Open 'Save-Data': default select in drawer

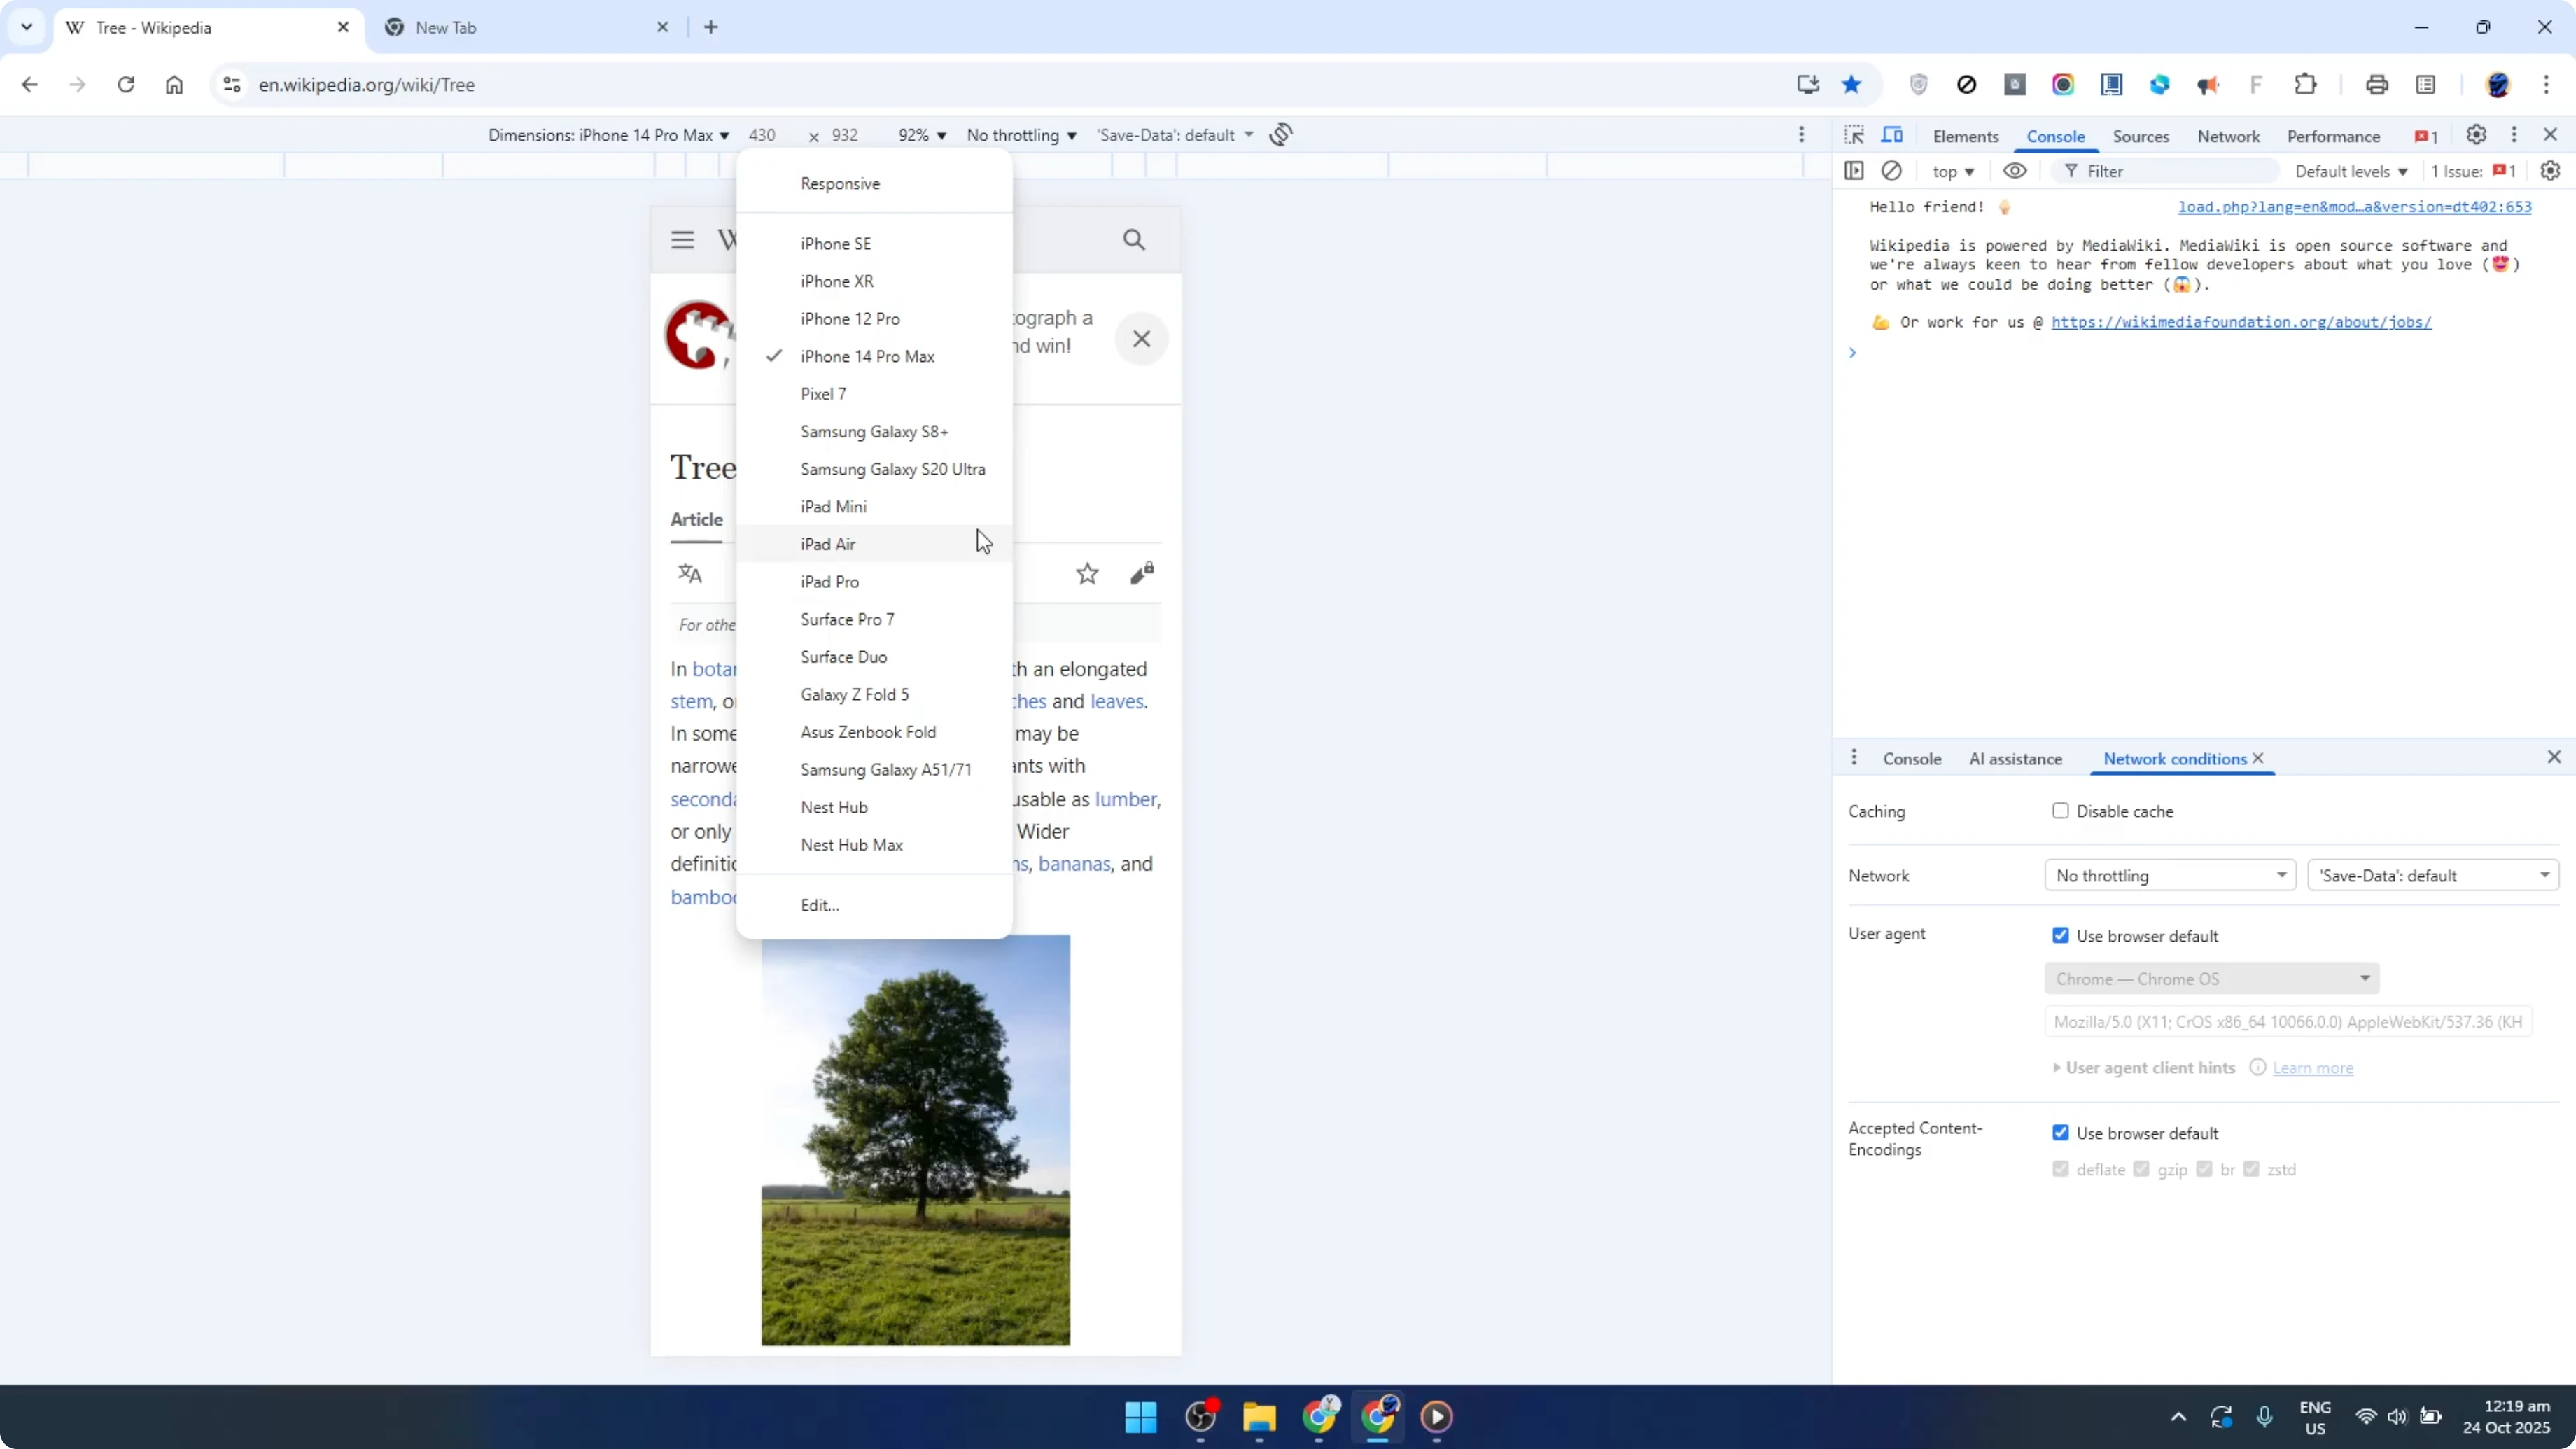click(2432, 875)
